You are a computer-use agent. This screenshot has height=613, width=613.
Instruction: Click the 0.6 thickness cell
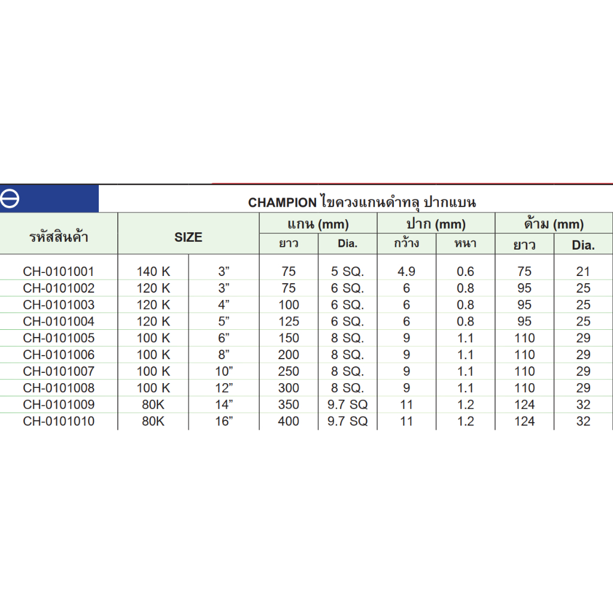click(x=465, y=271)
